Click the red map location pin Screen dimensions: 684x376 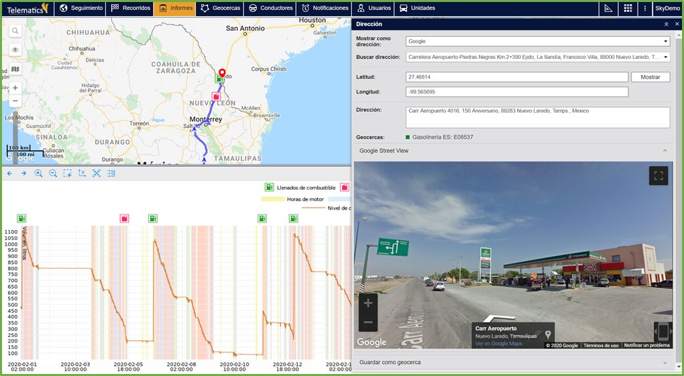[223, 73]
